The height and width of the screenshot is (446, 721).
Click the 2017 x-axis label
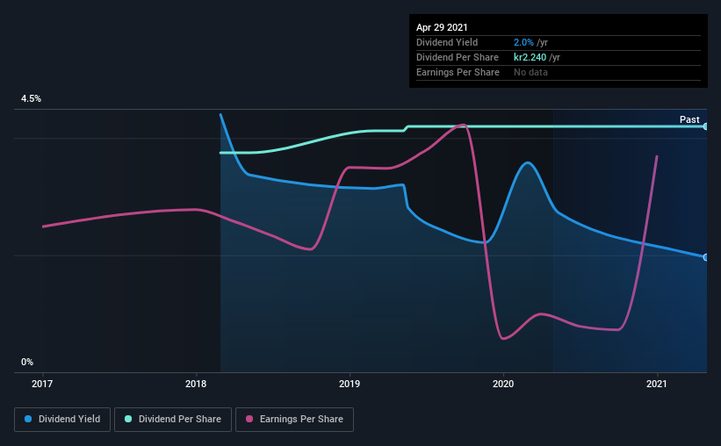(x=42, y=384)
